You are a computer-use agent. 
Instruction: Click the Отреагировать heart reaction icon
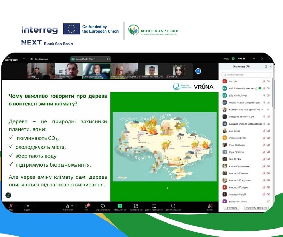coord(103,206)
